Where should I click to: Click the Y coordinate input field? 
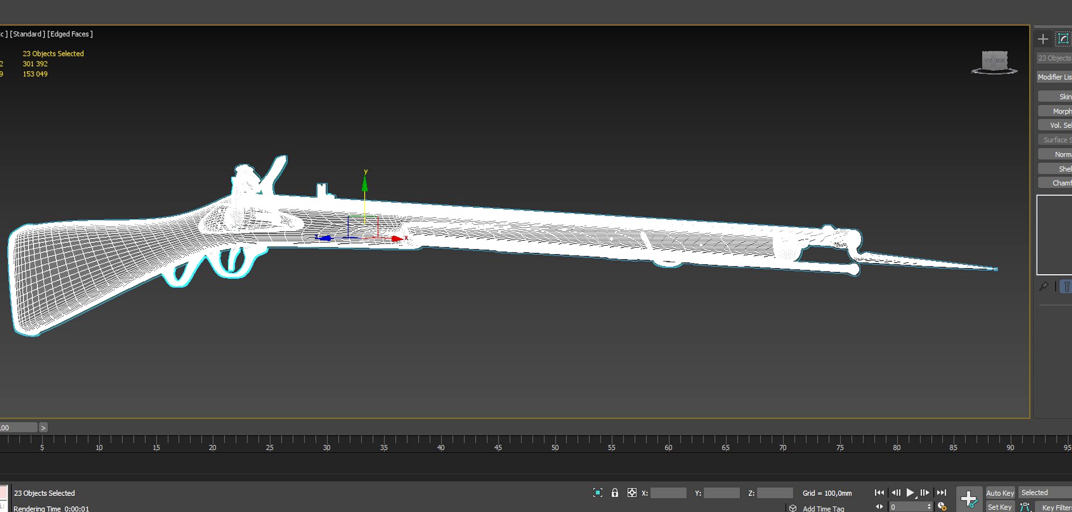(x=721, y=493)
